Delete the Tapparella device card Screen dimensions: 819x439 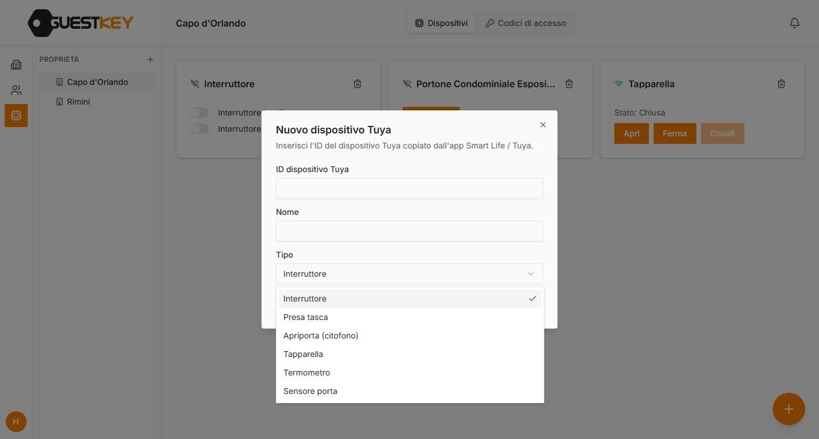pos(781,84)
